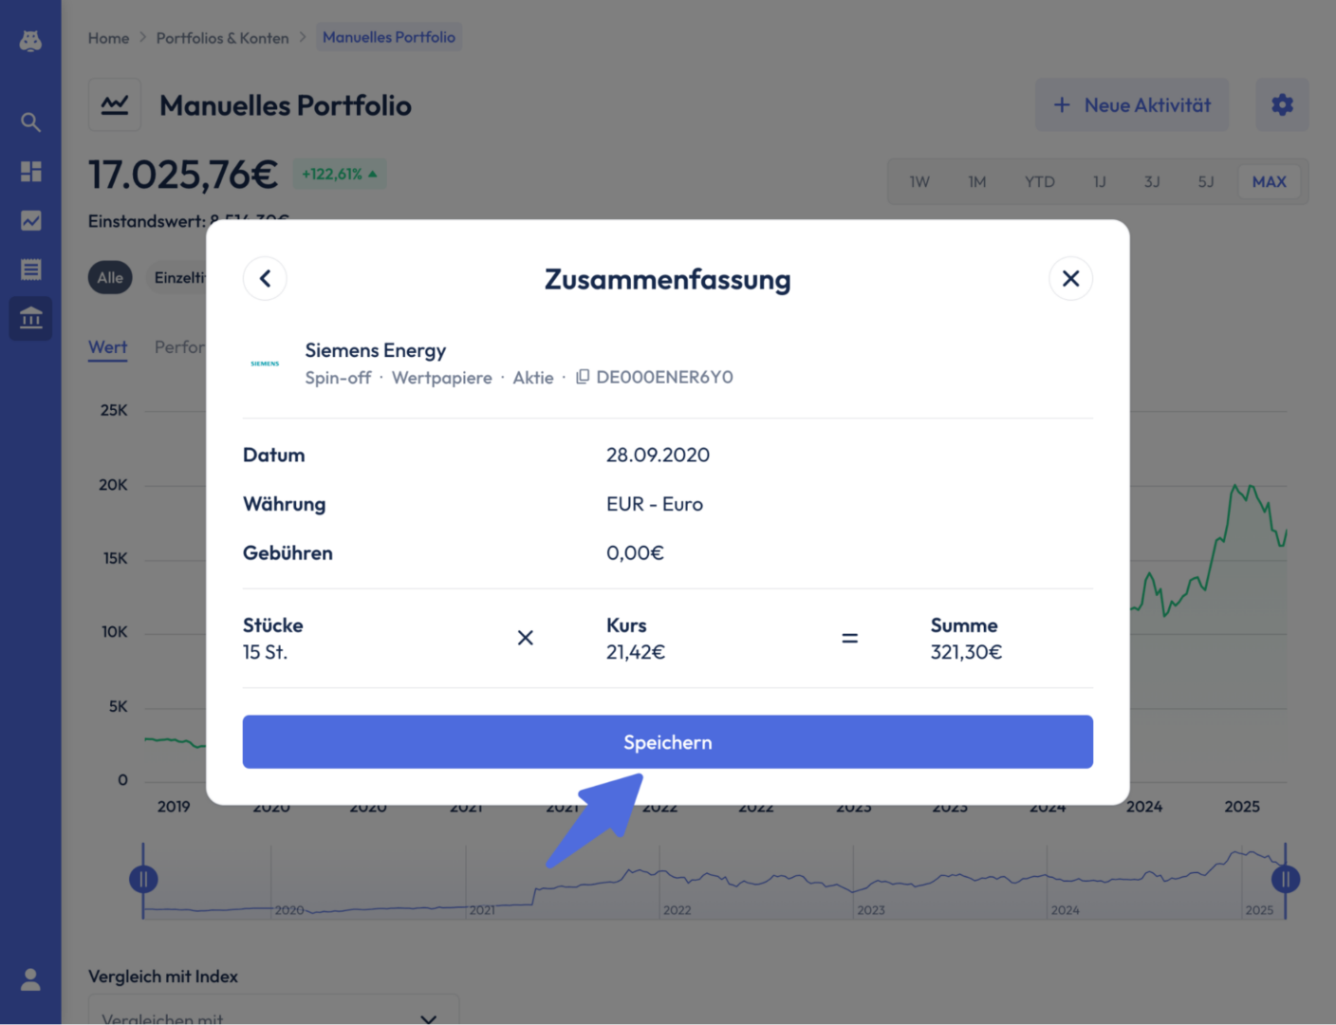The height and width of the screenshot is (1025, 1336).
Task: Select the MAX time range
Action: [1269, 181]
